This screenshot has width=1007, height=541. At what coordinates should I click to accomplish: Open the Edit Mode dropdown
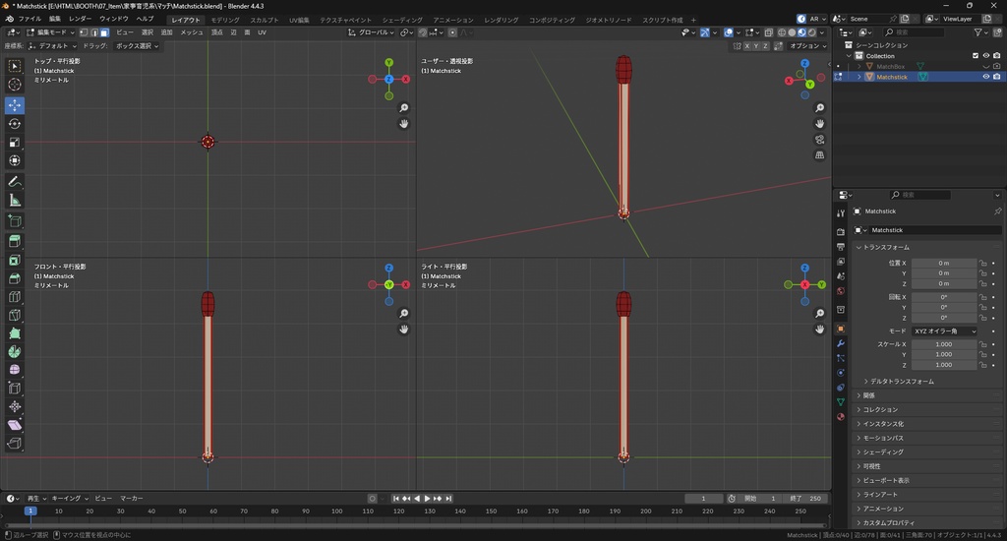coord(51,32)
